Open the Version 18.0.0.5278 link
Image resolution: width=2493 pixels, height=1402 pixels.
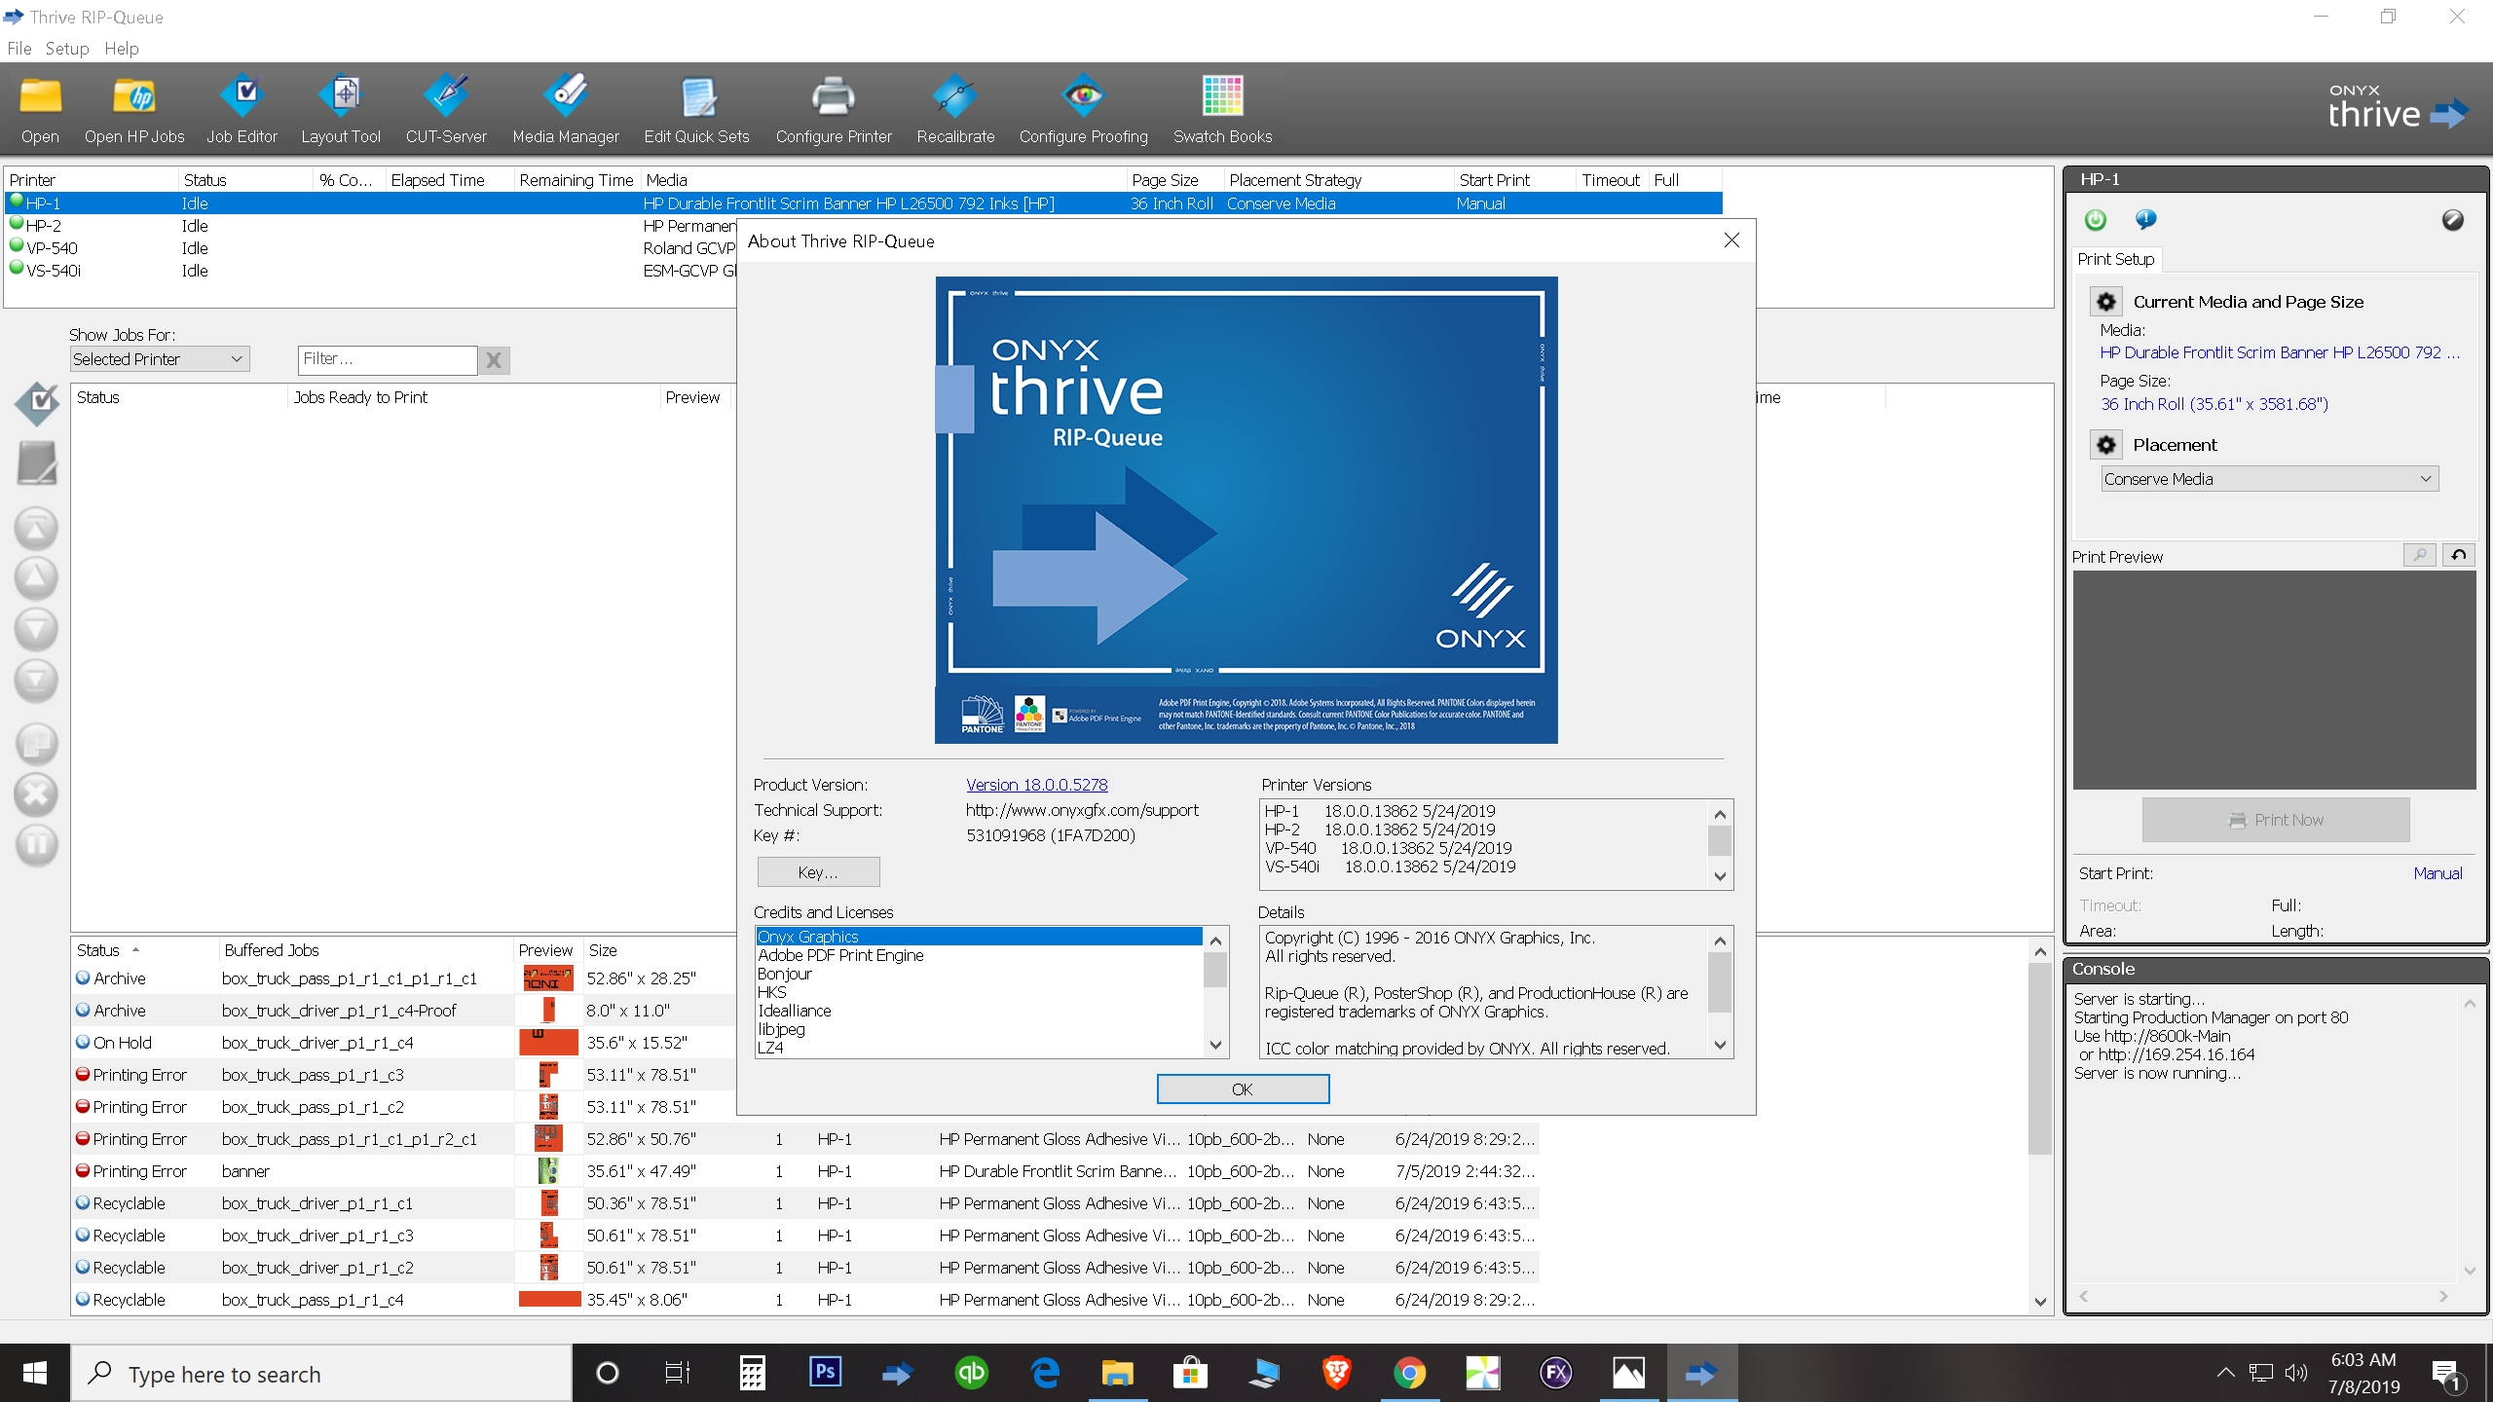1036,785
